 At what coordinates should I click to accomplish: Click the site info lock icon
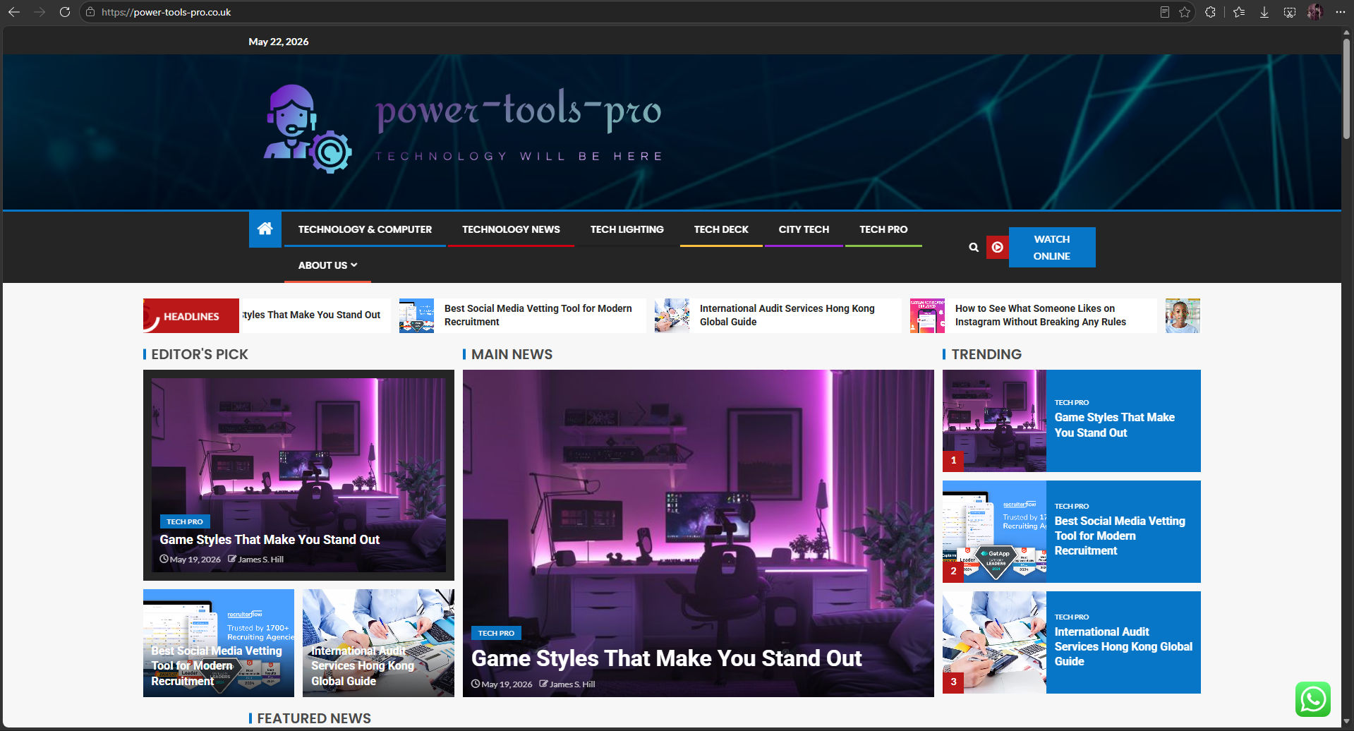point(90,12)
